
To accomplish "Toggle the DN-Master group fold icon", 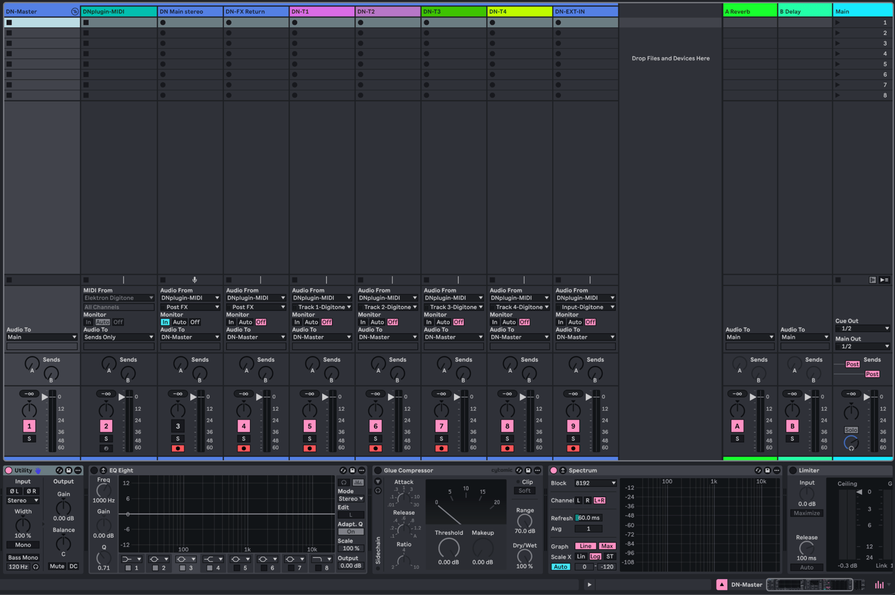I will click(x=75, y=11).
